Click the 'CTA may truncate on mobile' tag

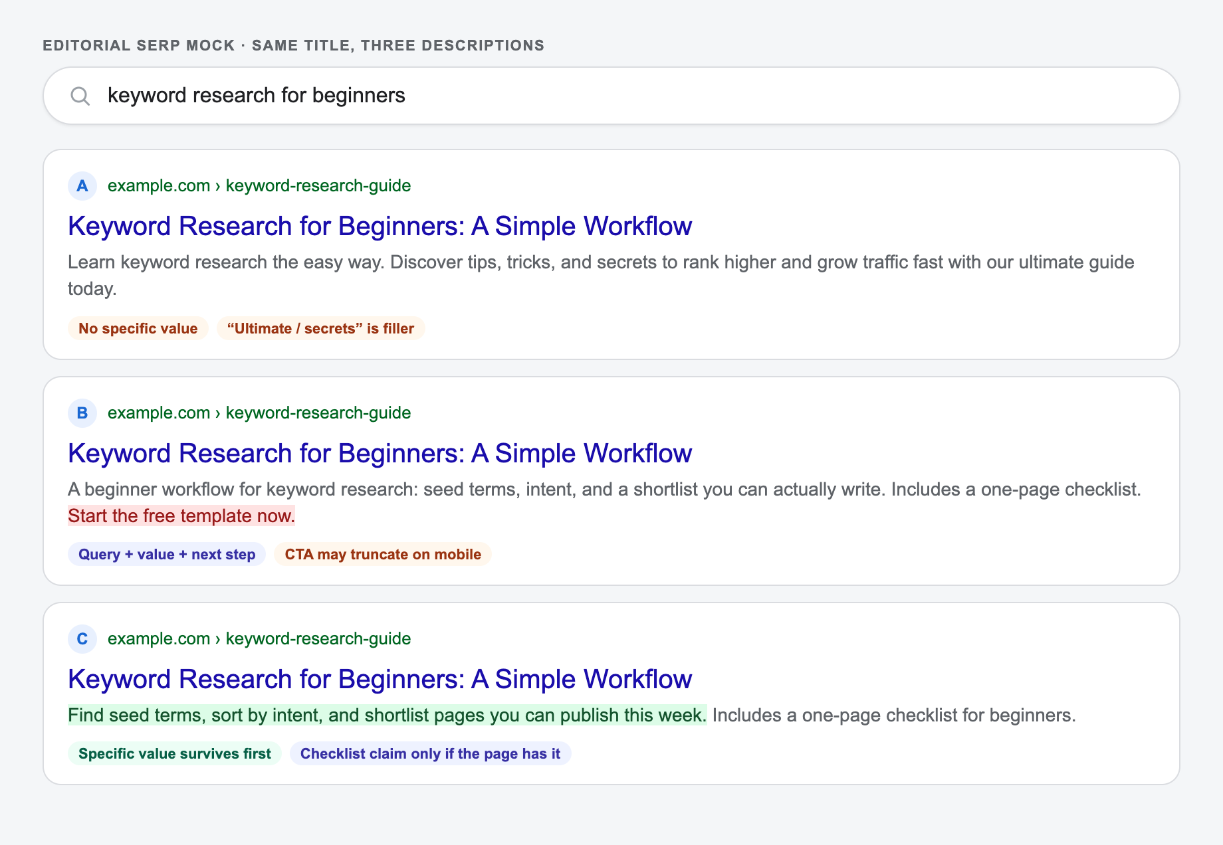[383, 555]
